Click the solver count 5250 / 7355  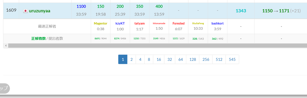(x=139, y=39)
